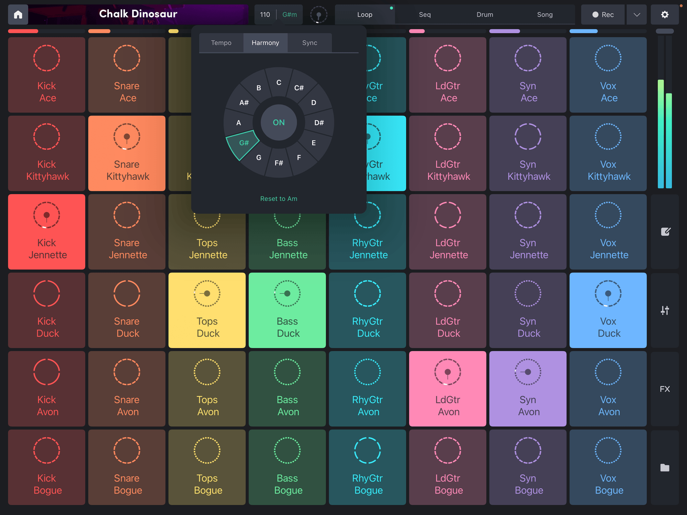Open the 110 tempo display
This screenshot has height=515, width=687.
264,14
